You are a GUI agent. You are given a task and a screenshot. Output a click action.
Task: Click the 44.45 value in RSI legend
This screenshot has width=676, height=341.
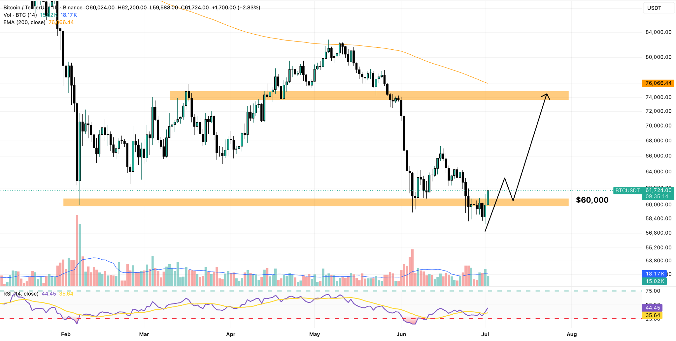point(49,294)
